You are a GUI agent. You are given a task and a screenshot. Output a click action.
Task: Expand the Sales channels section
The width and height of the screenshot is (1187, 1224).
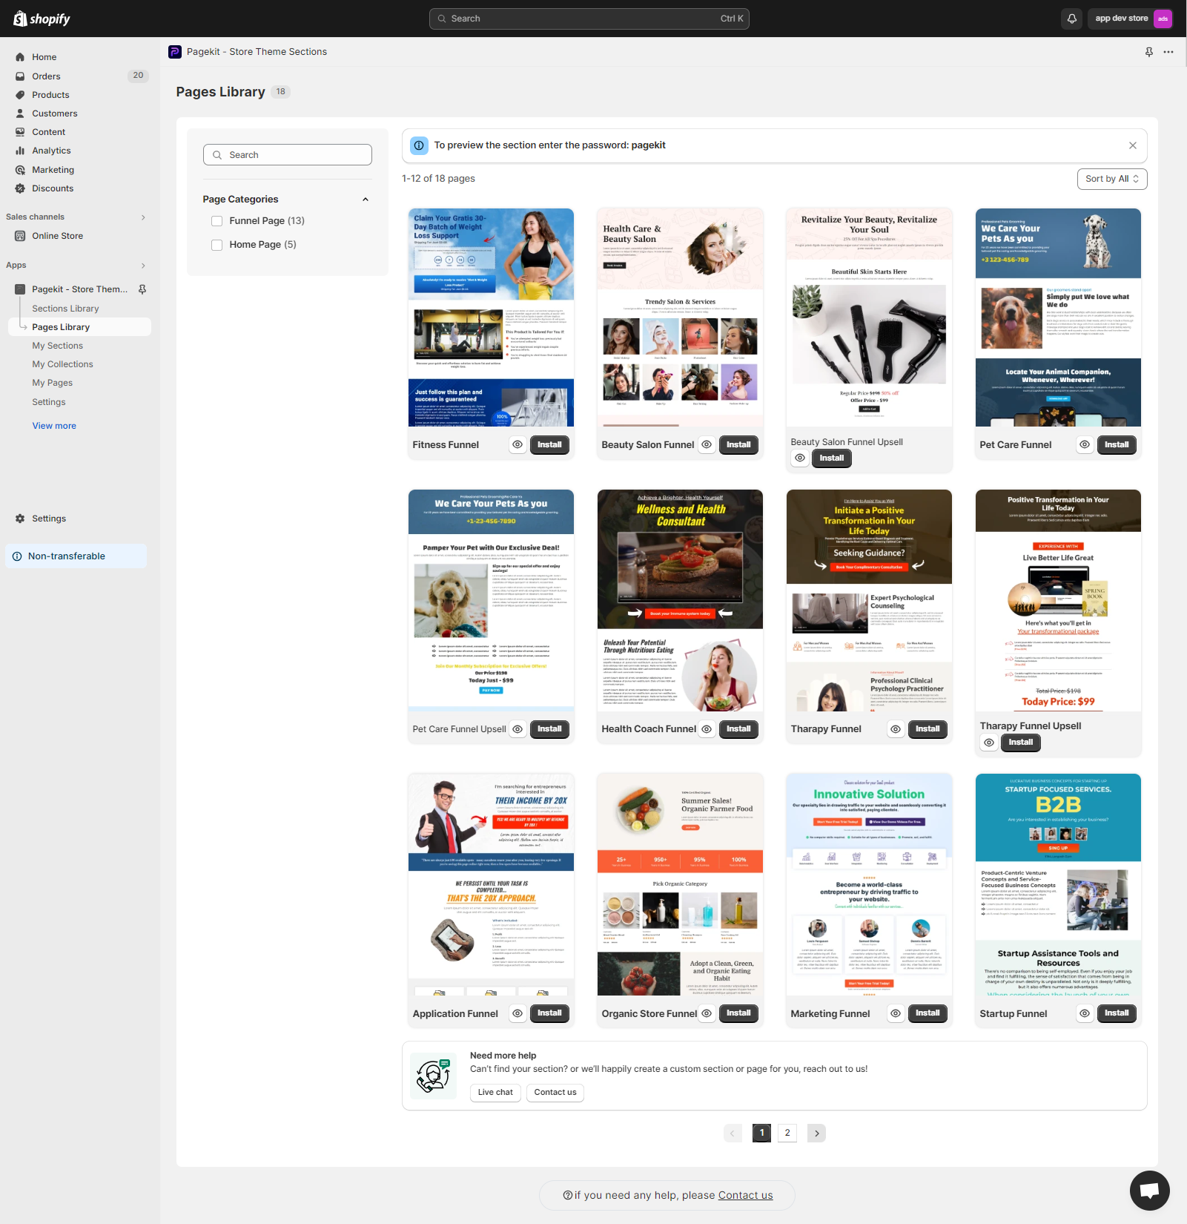coord(143,217)
